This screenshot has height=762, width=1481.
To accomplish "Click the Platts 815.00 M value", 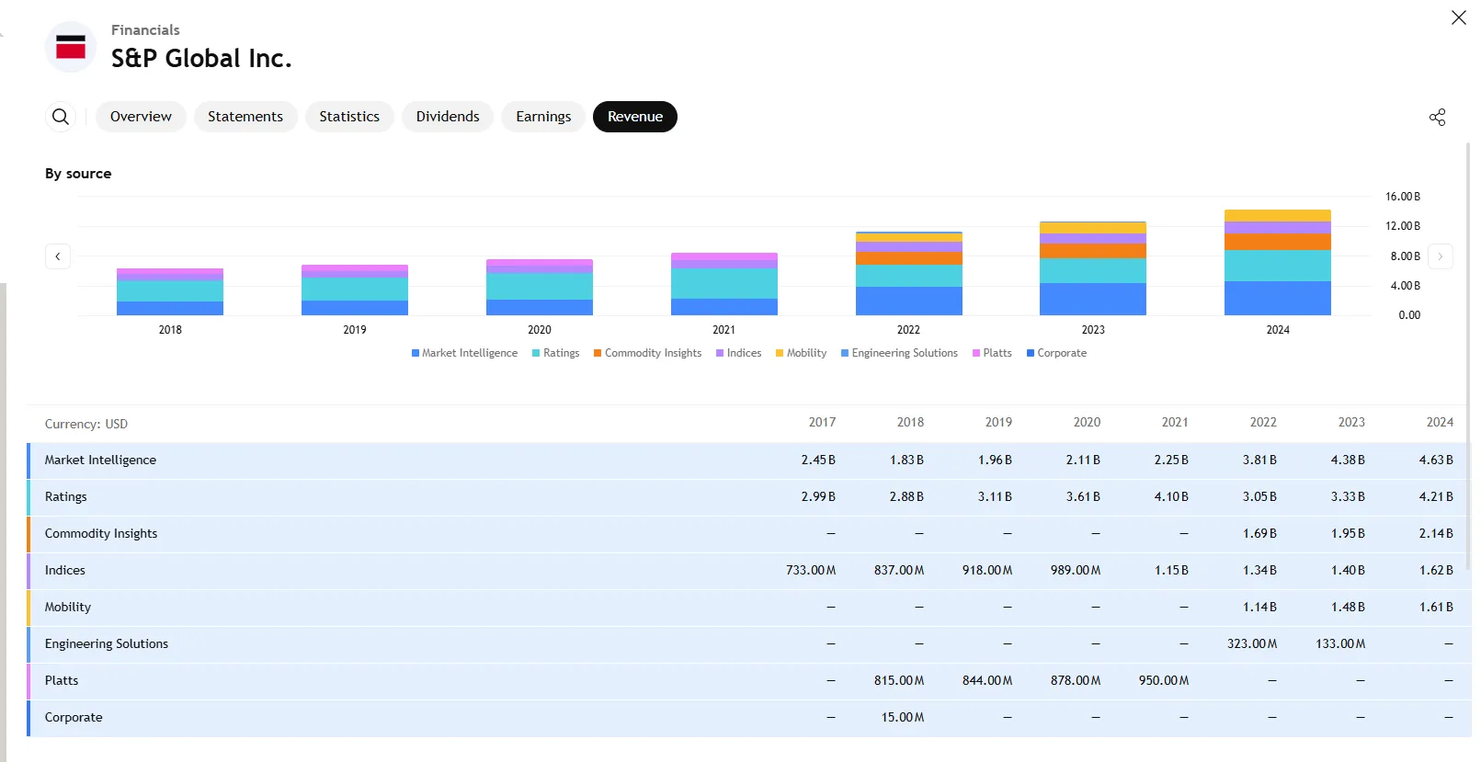I will coord(899,681).
